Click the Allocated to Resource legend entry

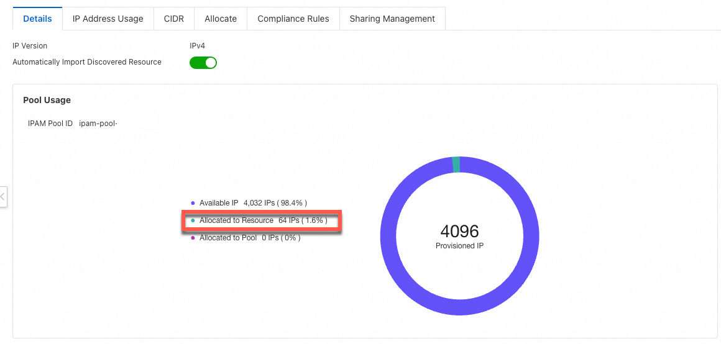(259, 220)
